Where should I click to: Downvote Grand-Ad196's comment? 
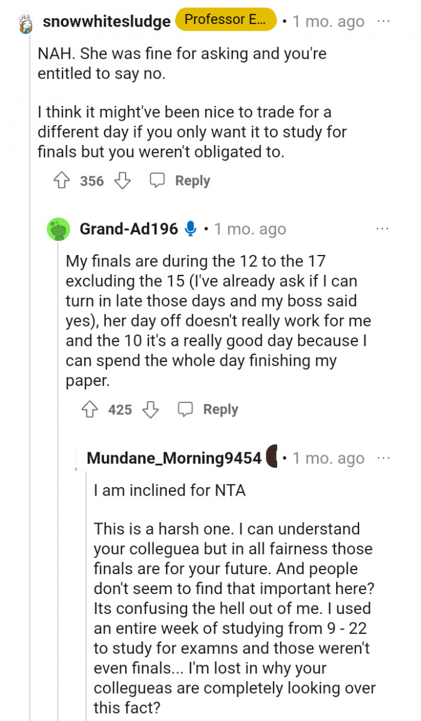tap(150, 410)
